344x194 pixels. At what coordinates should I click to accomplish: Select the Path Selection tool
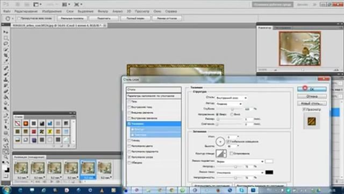(6, 127)
